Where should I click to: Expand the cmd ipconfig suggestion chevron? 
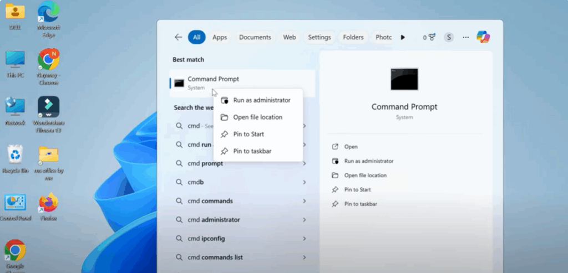(305, 239)
